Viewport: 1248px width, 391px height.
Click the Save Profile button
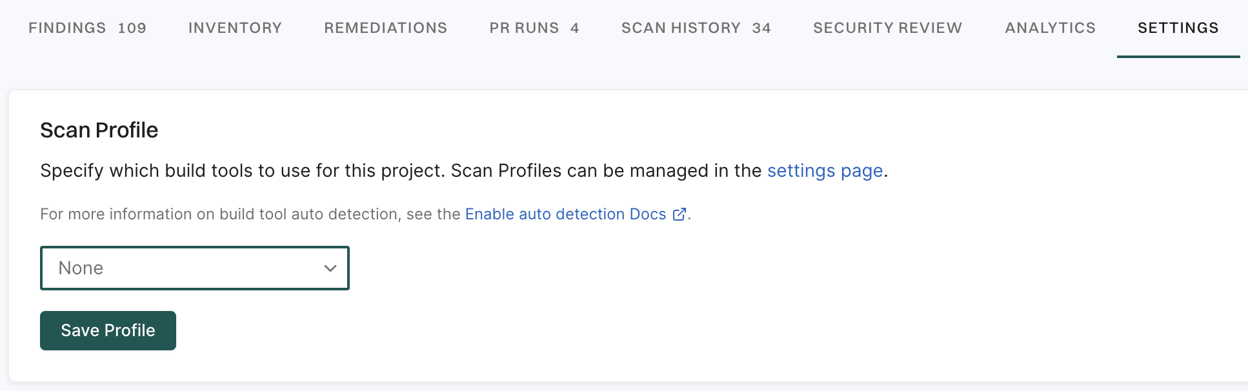(107, 330)
